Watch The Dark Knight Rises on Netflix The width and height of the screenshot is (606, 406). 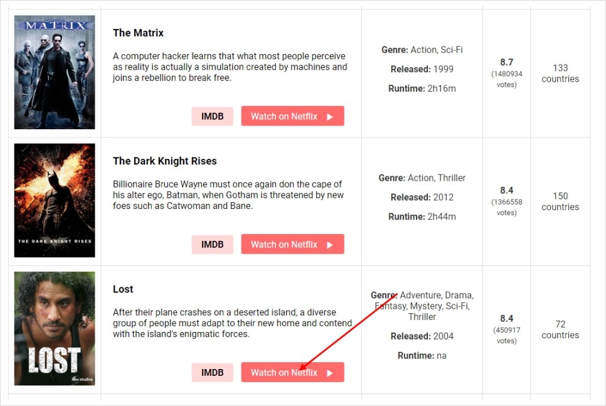(x=292, y=244)
